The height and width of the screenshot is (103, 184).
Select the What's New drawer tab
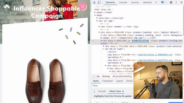click(x=115, y=91)
